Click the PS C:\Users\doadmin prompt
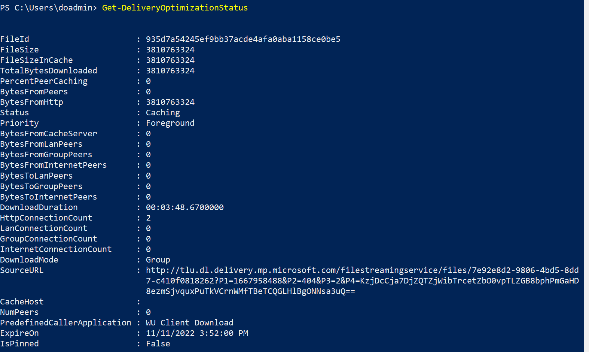Screen dimensions: 589x352 tap(49, 8)
